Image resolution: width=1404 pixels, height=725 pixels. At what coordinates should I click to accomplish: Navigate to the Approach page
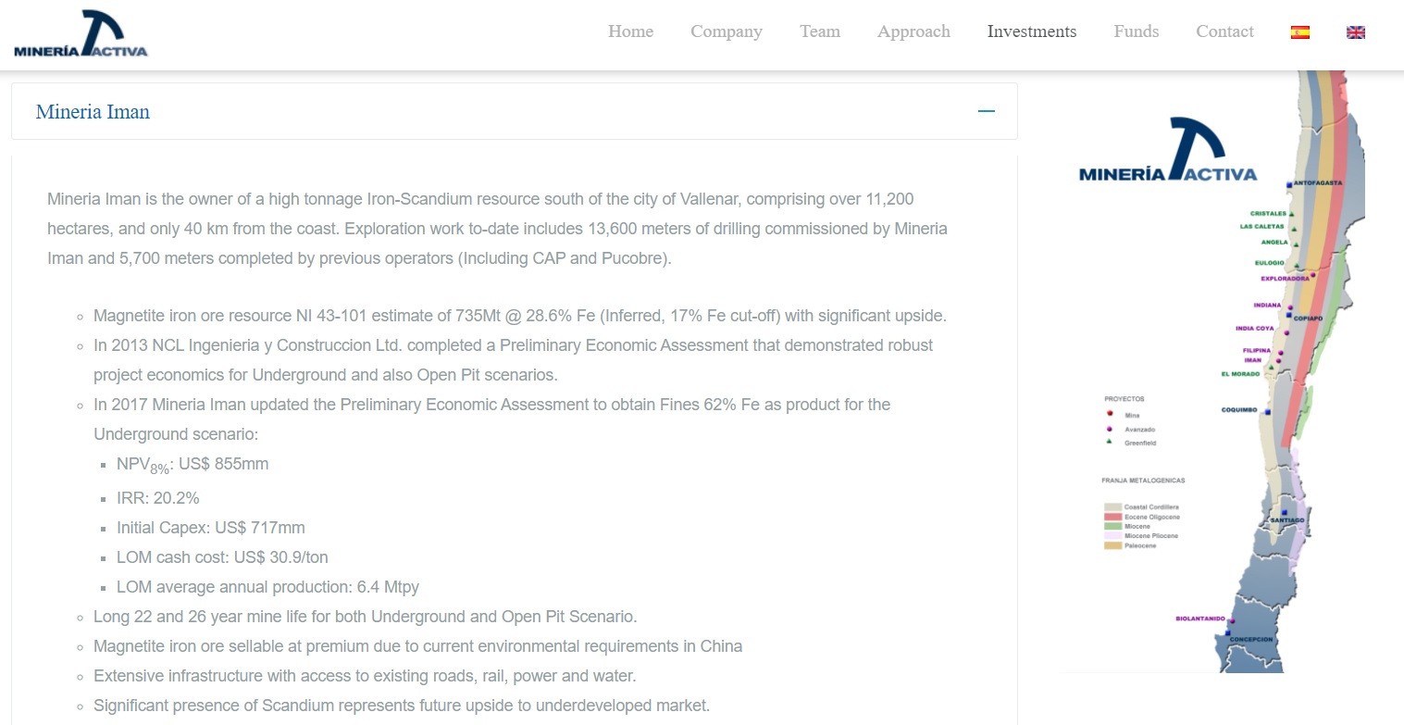913,31
